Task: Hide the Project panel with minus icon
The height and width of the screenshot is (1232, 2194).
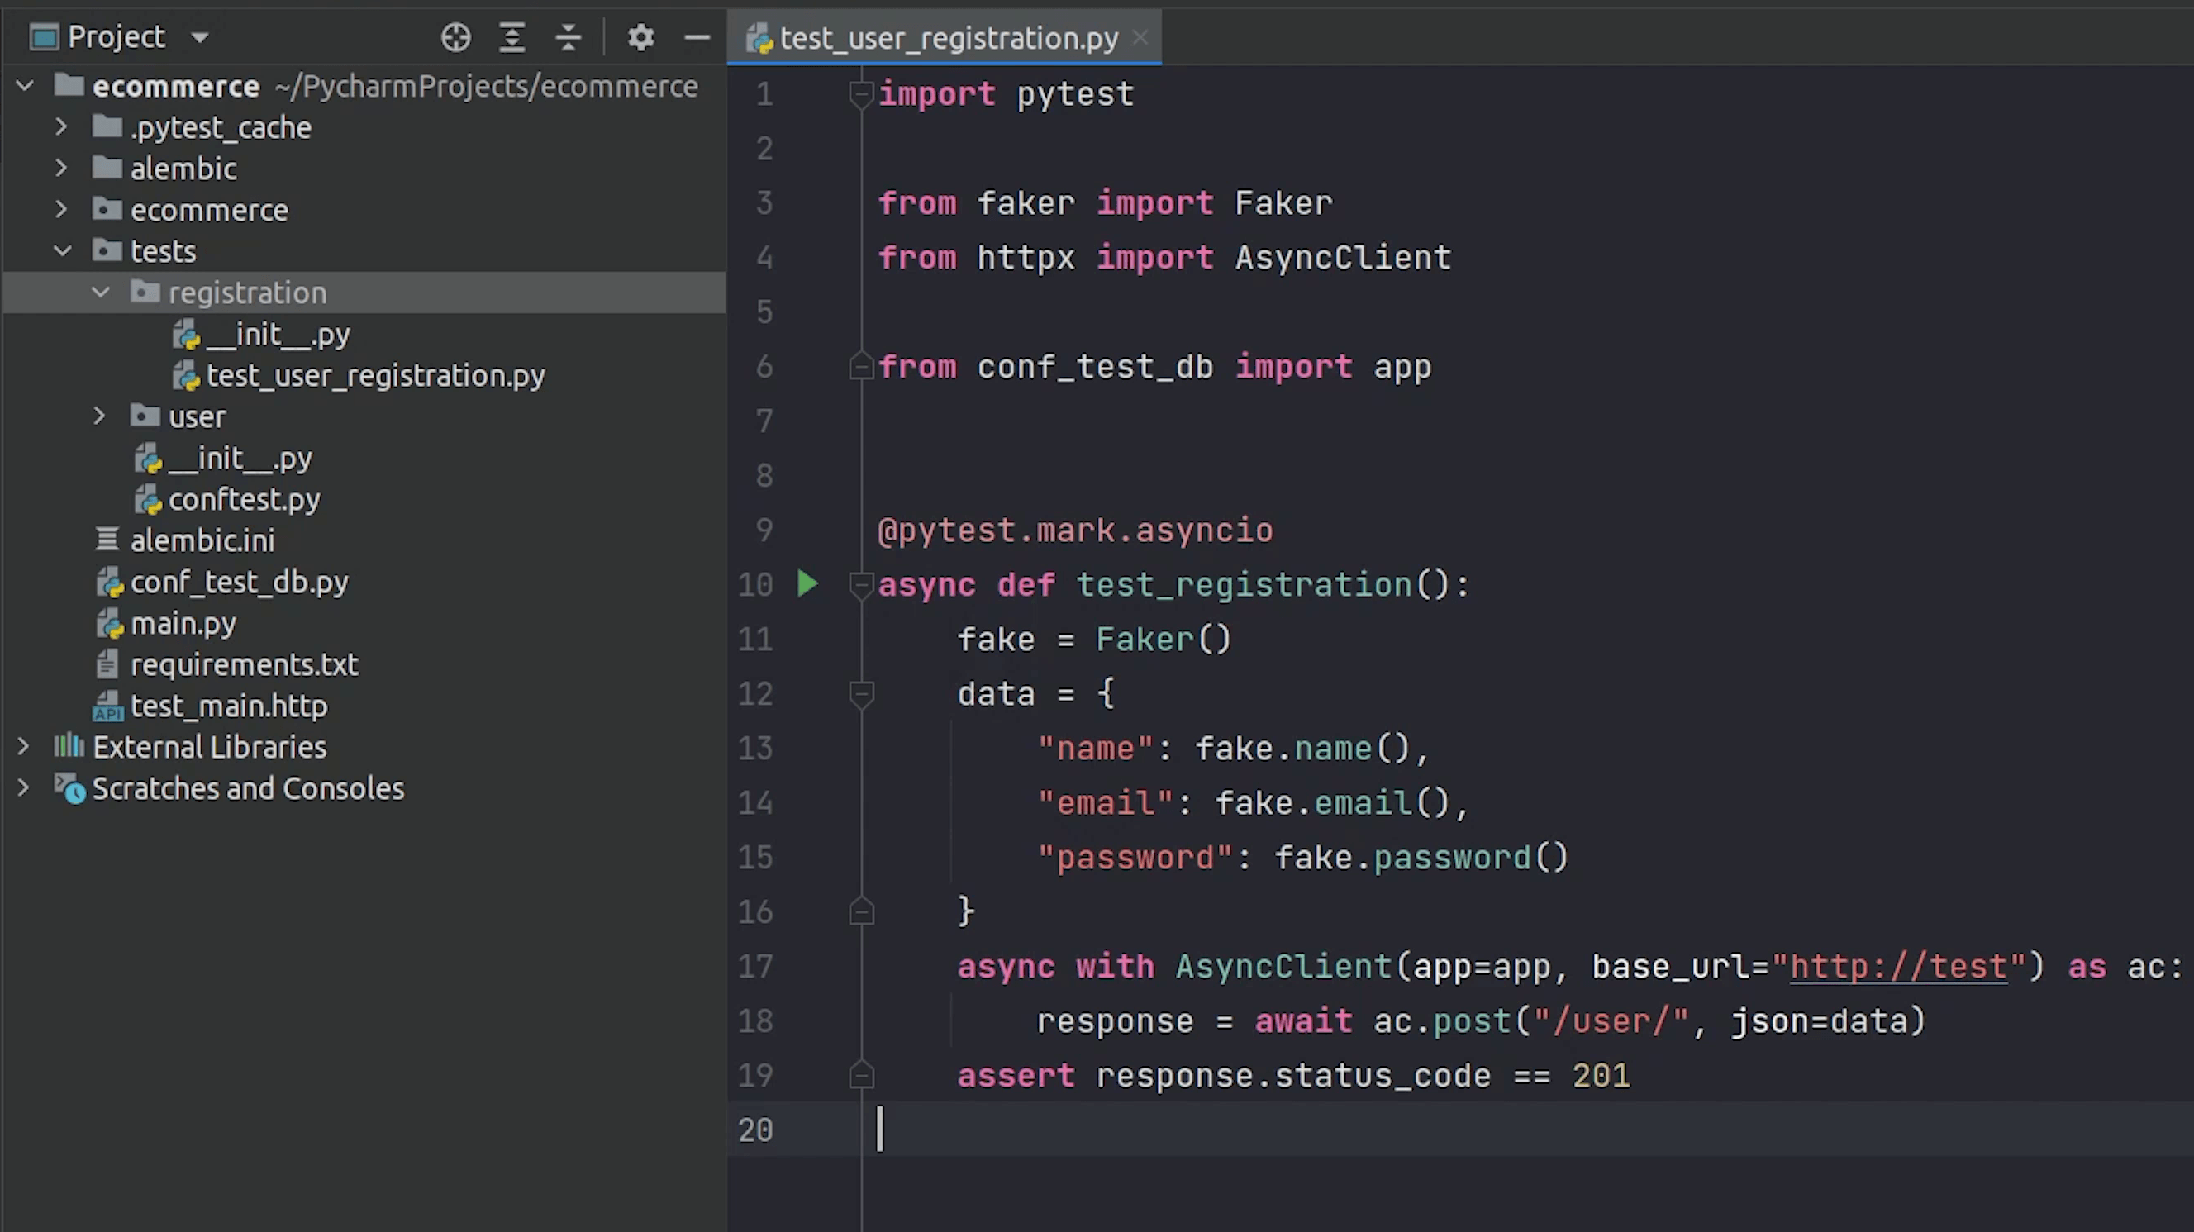Action: click(697, 37)
